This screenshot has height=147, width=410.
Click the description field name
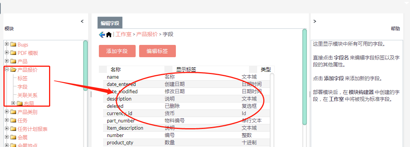point(119,99)
